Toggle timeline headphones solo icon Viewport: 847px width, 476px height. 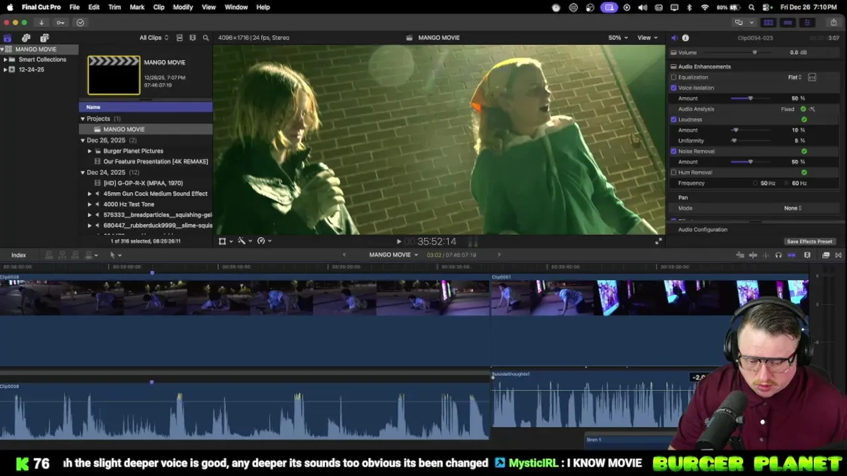tap(778, 255)
